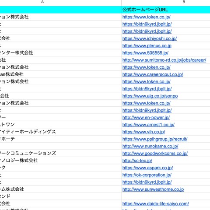This screenshot has height=210, width=210.
Task: Select the cell ending ンド
Action: [60, 196]
